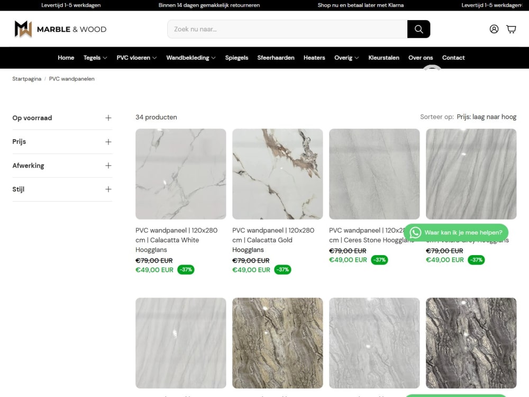Open the brown-gold stone panel thumbnail in the second row
This screenshot has height=397, width=529.
[x=278, y=343]
